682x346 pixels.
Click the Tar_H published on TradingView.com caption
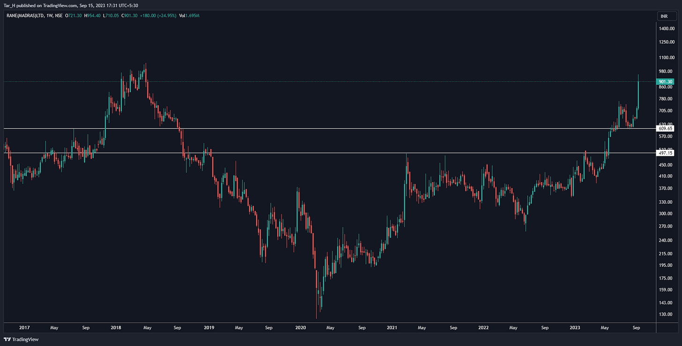click(71, 5)
